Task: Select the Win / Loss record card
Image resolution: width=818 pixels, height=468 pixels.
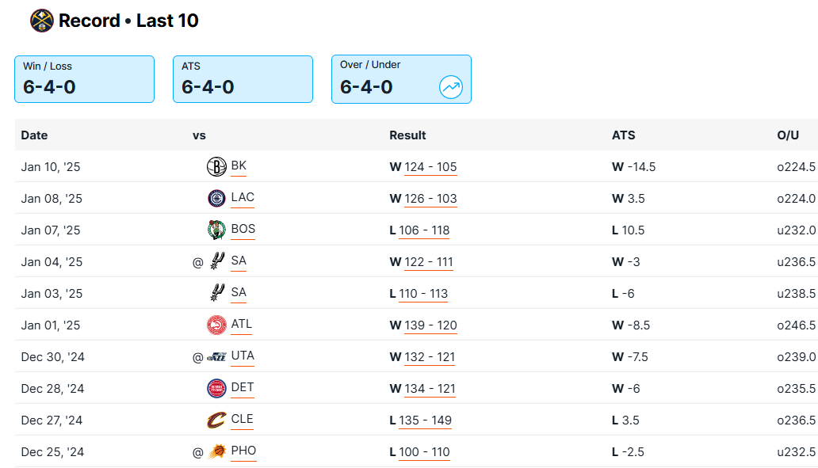Action: coord(84,79)
